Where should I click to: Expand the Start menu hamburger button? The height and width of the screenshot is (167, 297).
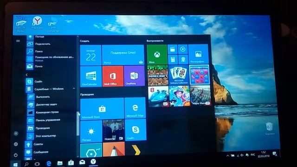click(18, 41)
